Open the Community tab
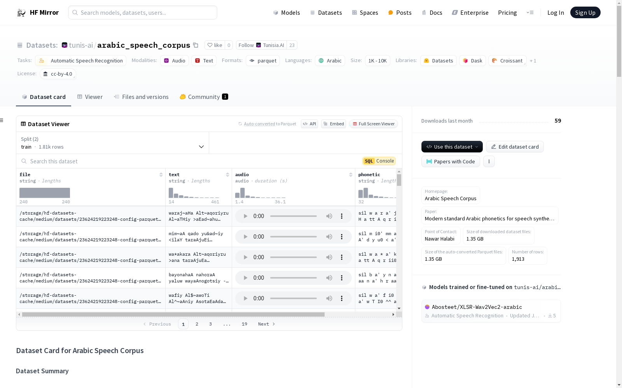Viewport: 622px width, 388px height. (204, 97)
